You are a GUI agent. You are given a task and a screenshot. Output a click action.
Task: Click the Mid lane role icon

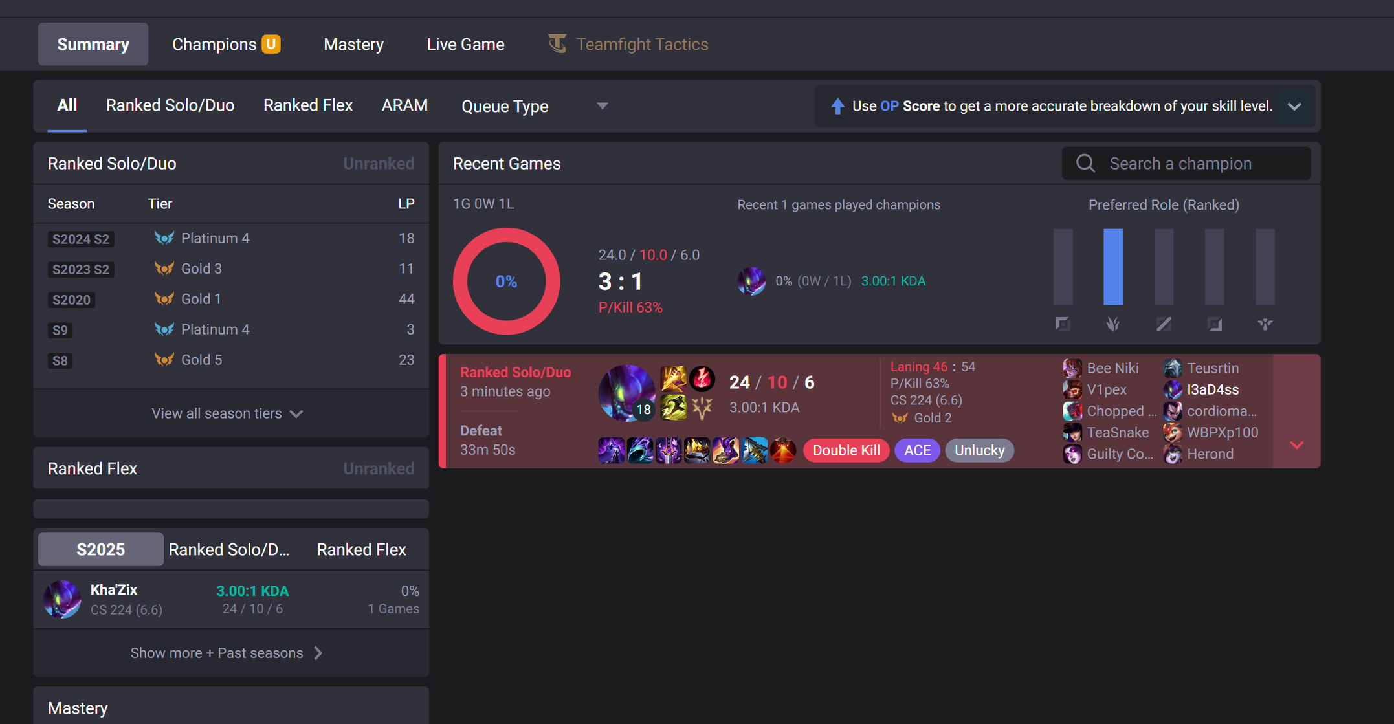(1164, 324)
